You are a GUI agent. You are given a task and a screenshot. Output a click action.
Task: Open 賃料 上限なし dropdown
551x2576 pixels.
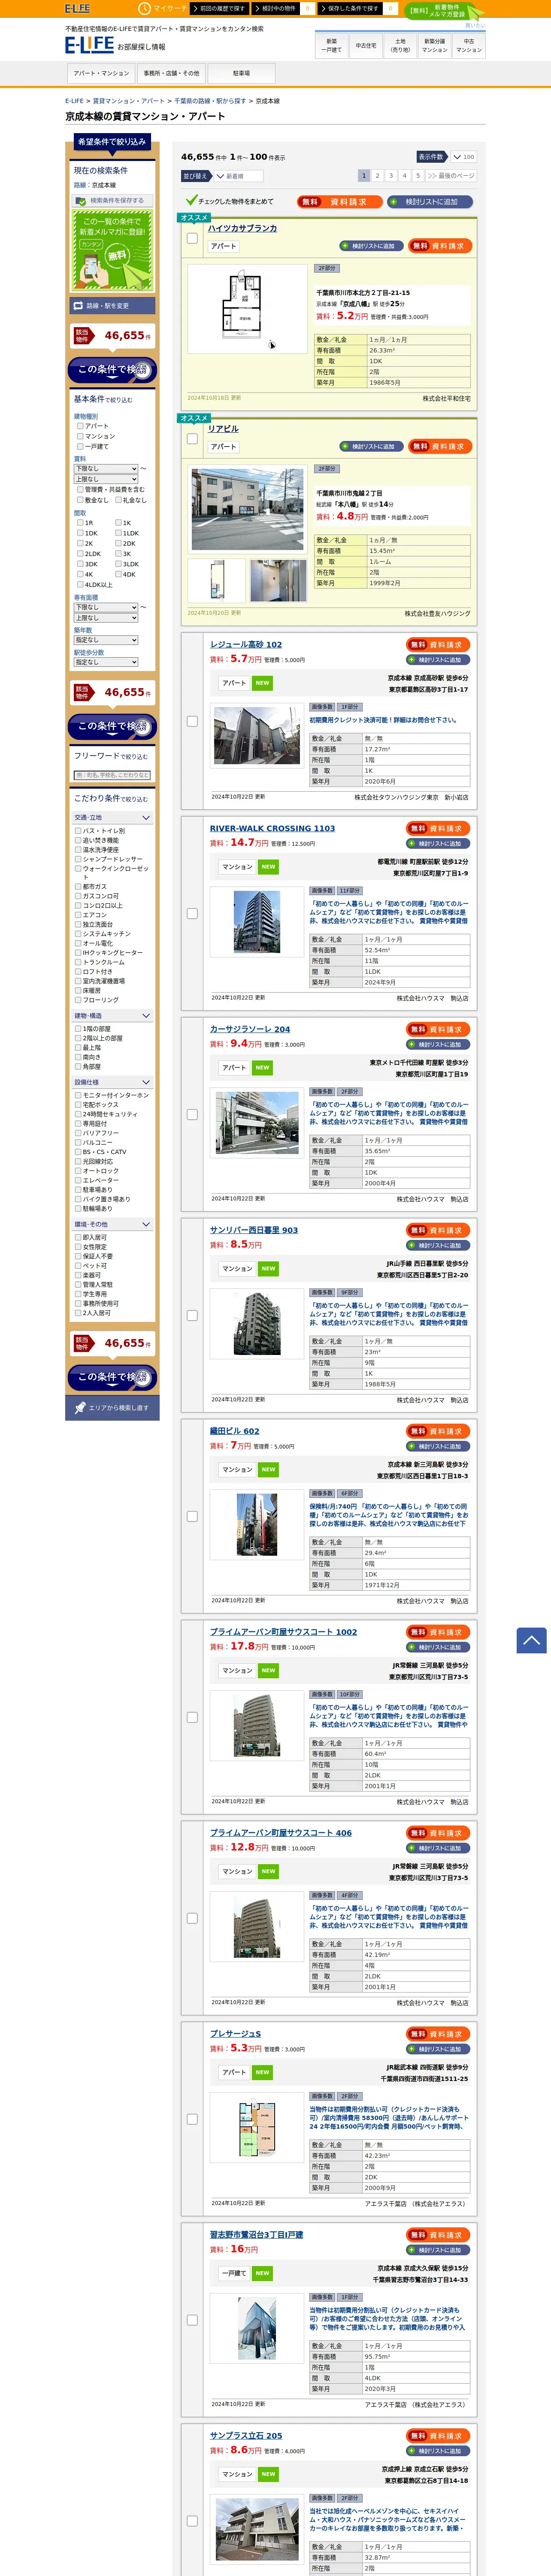click(106, 479)
